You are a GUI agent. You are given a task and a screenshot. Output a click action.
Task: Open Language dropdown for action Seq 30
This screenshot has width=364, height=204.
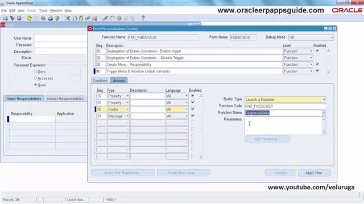click(186, 109)
